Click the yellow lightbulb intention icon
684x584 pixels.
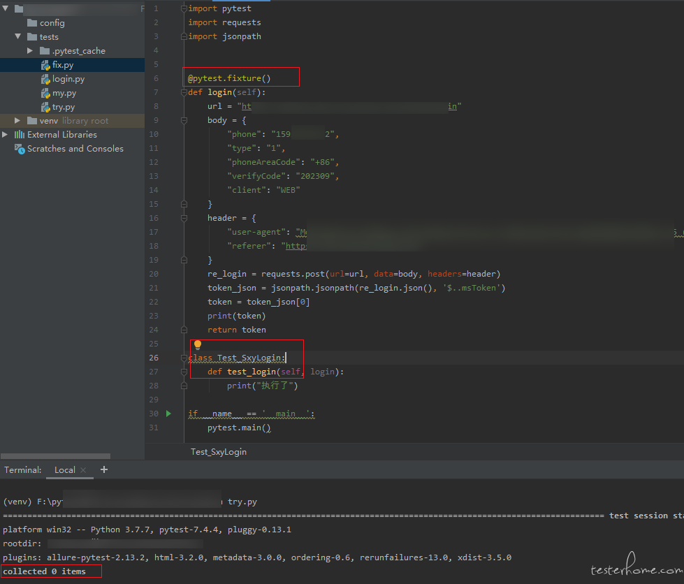coord(198,345)
